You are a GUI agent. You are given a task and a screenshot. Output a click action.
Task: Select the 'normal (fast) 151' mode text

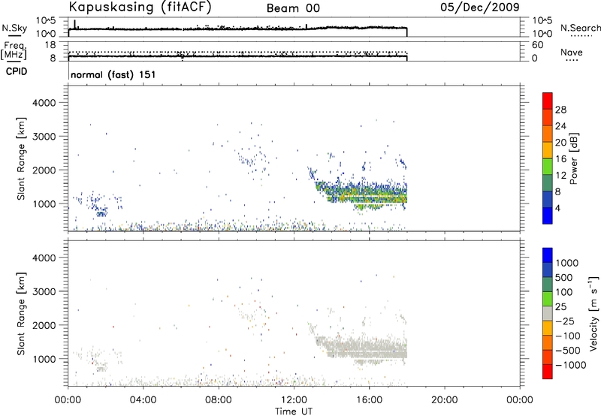click(113, 74)
